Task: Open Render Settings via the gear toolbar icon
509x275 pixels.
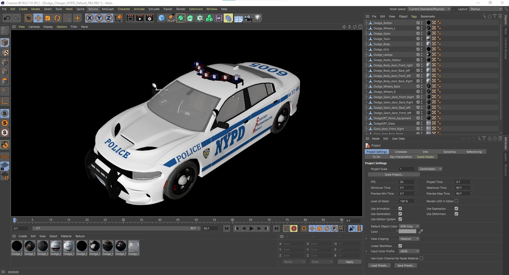Action: coord(149,18)
